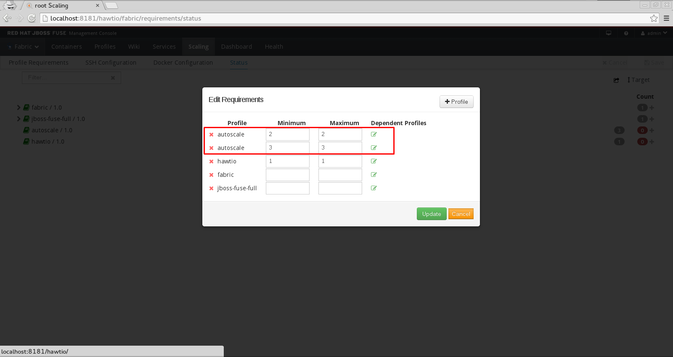Bookmark this page with the star
This screenshot has width=673, height=357.
pos(654,18)
